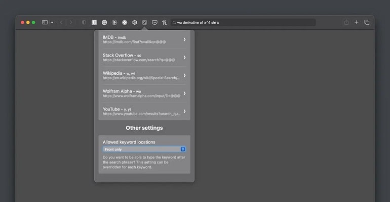
Task: Open the Wikipedia keyword entry
Action: point(144,75)
